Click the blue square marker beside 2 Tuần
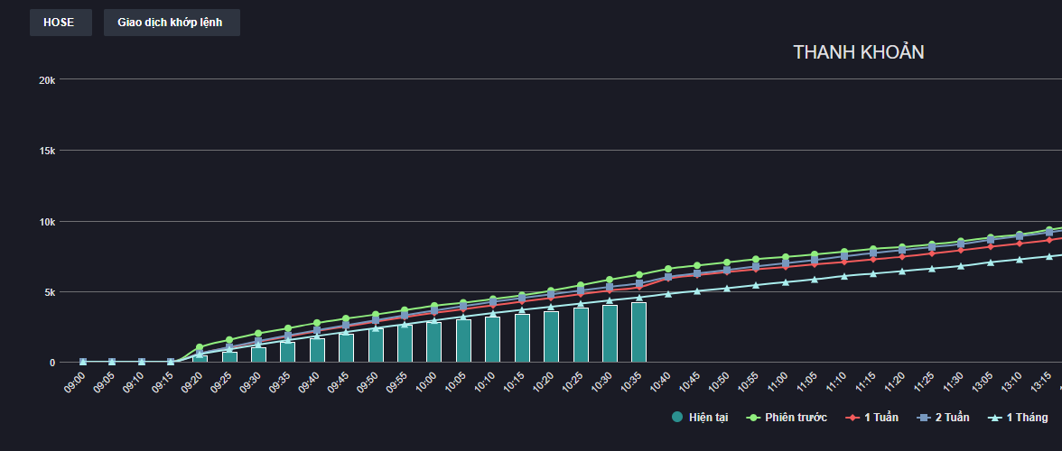 [923, 417]
